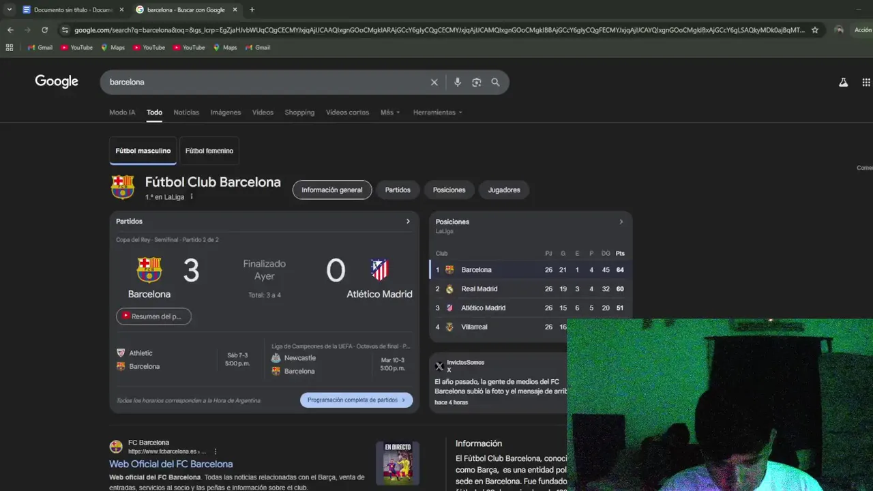Open the Chrome apps shortcut in bookmarks bar

[x=10, y=48]
